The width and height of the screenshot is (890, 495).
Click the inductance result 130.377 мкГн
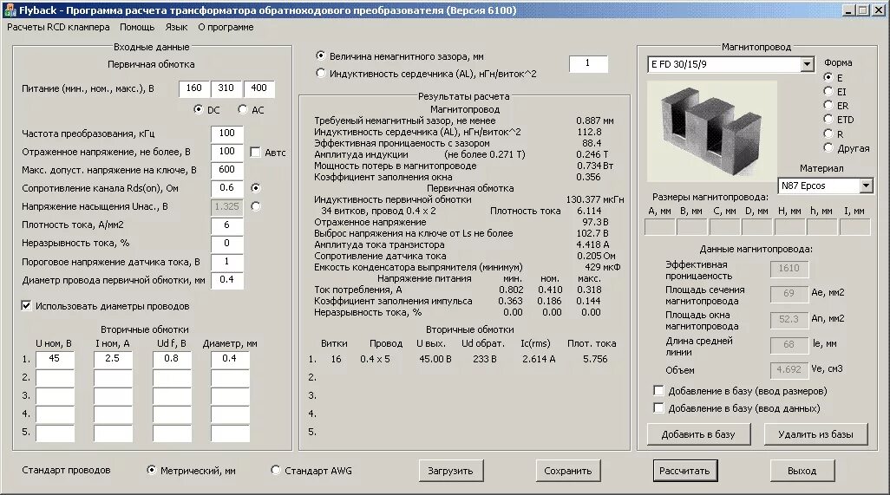595,199
